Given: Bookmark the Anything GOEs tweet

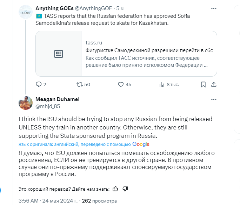Looking at the screenshot, I should [x=203, y=84].
